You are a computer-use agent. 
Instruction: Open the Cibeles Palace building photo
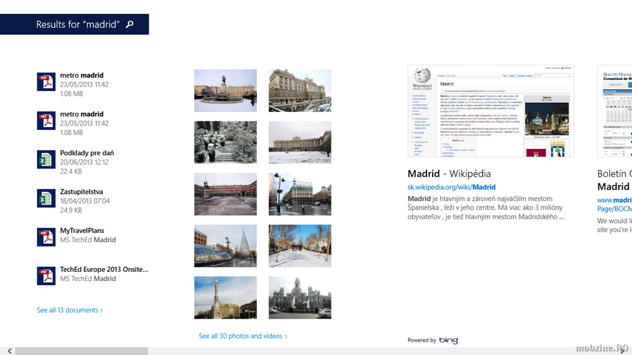(300, 298)
